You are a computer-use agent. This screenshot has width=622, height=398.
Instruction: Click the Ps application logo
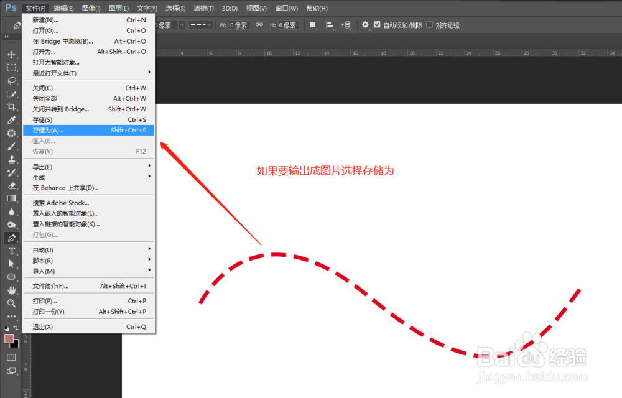tap(11, 7)
